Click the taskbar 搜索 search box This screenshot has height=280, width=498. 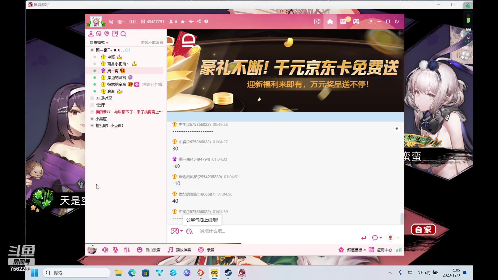[77, 273]
